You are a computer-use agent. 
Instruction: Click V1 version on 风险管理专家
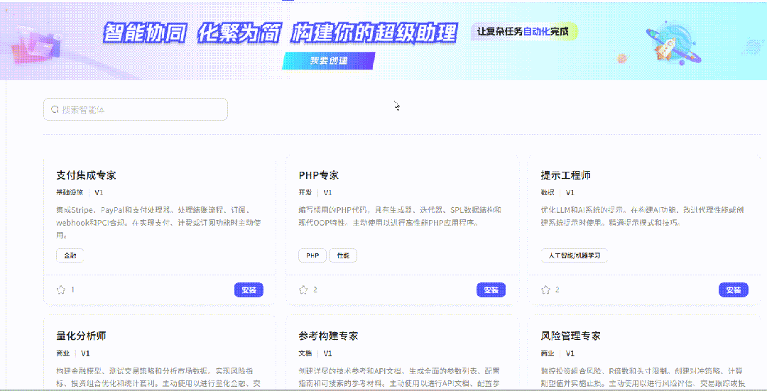coord(570,353)
